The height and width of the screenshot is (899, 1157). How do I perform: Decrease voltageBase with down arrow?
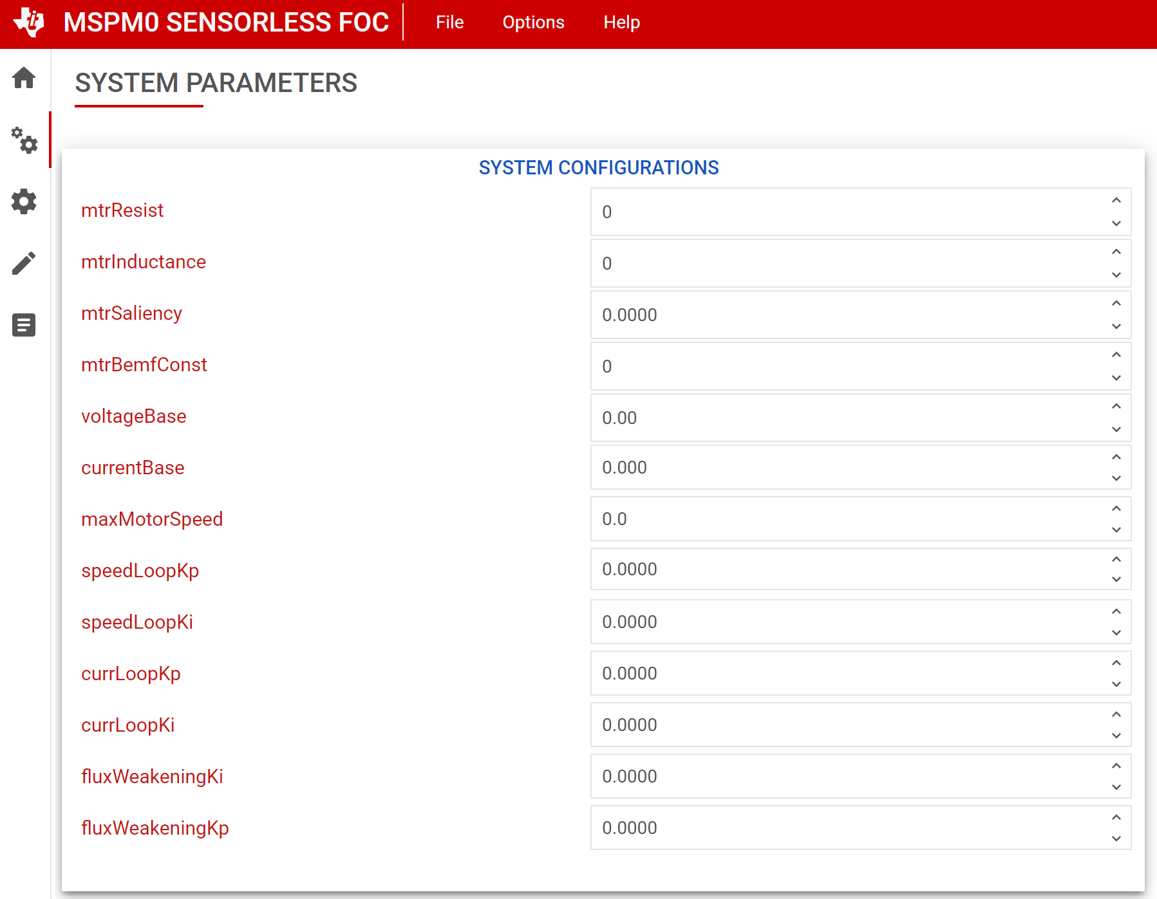(1116, 429)
